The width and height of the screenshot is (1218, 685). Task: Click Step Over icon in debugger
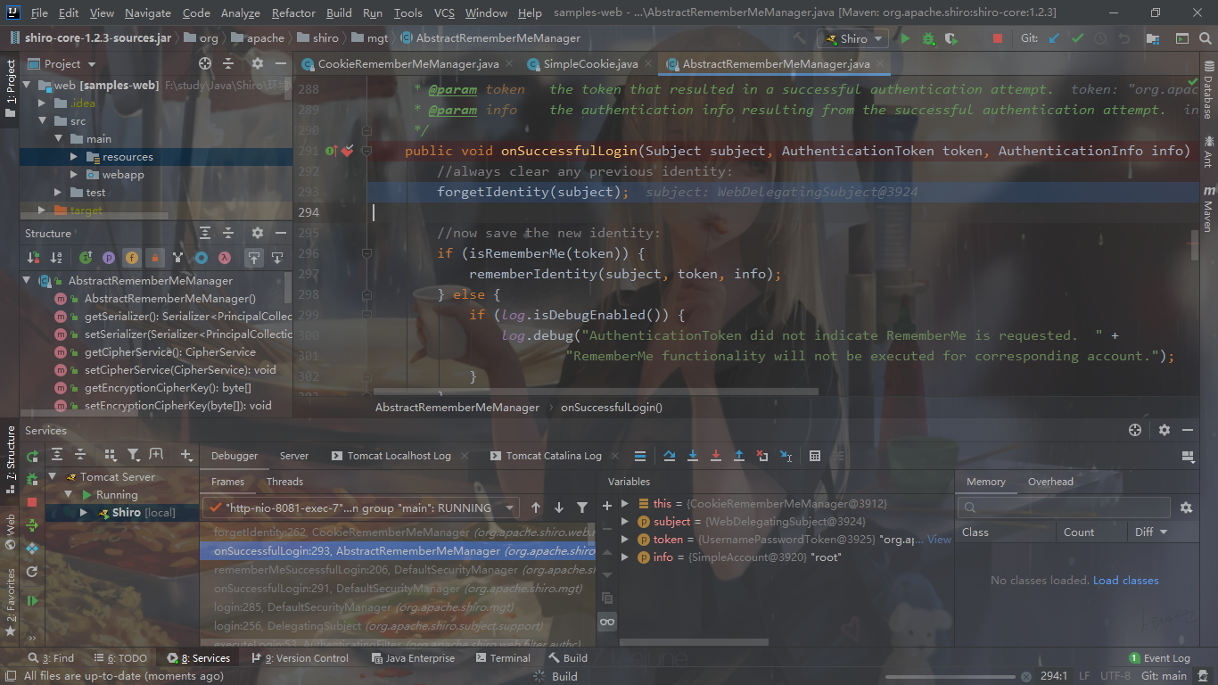point(670,456)
